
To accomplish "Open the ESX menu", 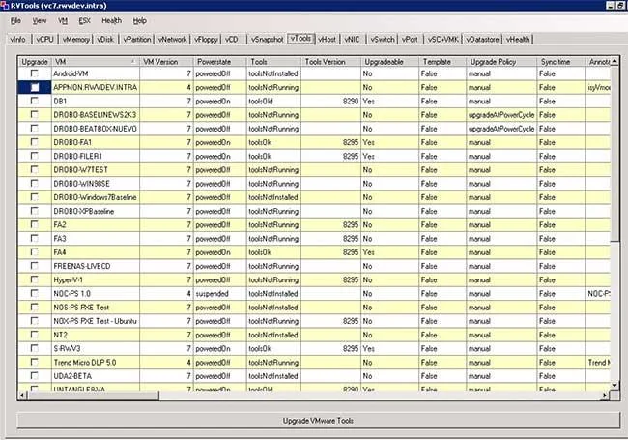I will [84, 21].
